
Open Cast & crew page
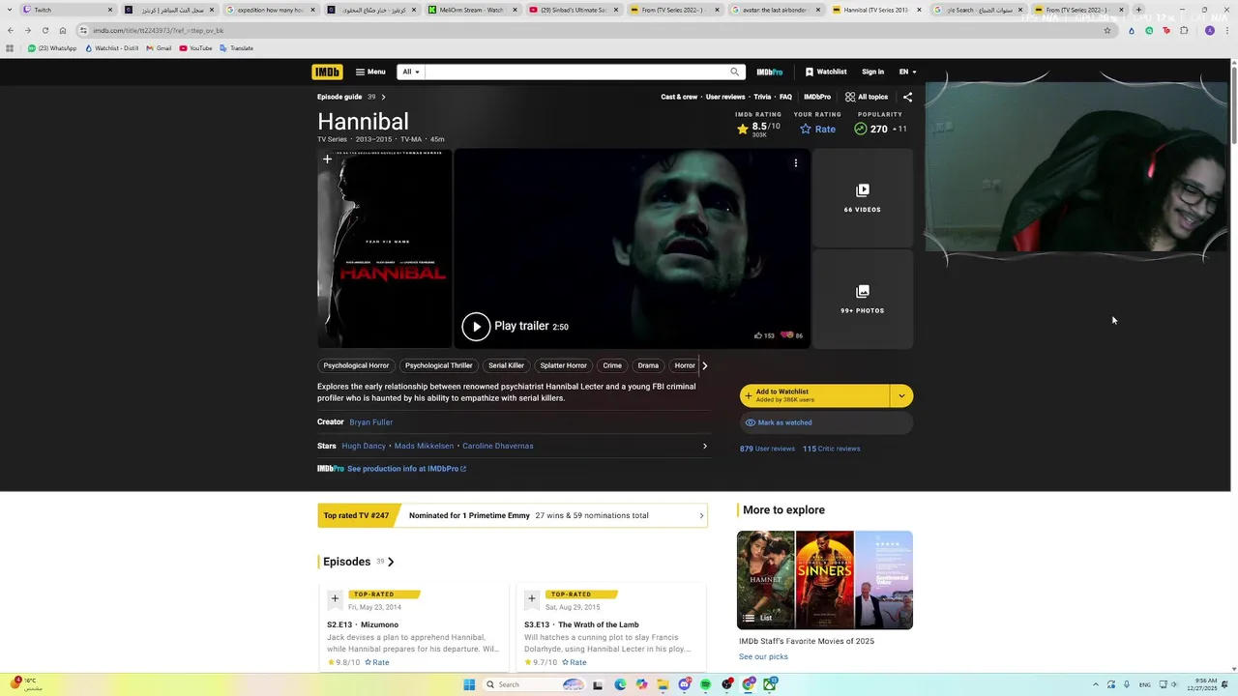coord(679,97)
